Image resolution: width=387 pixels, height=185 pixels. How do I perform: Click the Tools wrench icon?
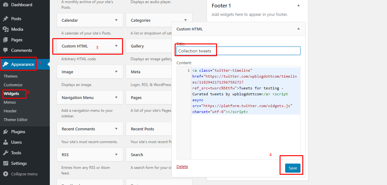click(6, 153)
